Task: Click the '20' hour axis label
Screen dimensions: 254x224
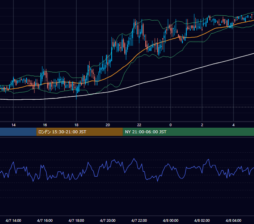Action: tap(108, 125)
